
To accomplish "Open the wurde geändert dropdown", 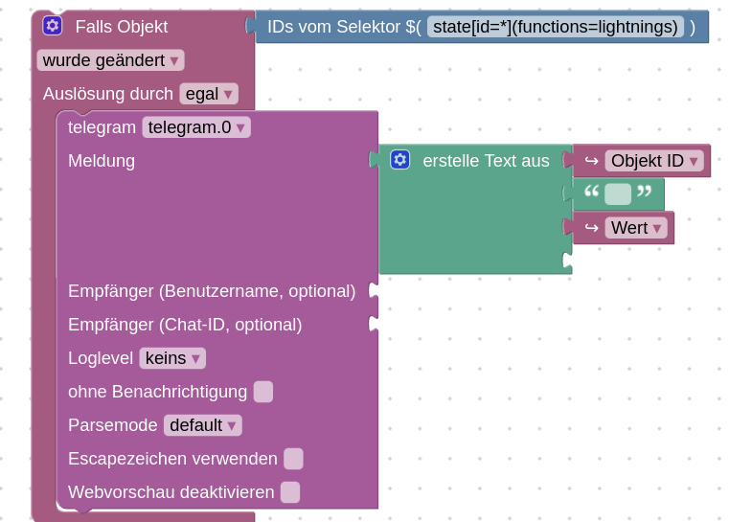I will 111,60.
